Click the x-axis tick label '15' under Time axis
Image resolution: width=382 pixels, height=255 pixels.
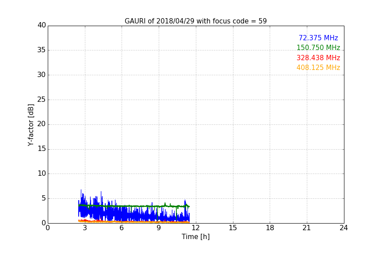(233, 228)
